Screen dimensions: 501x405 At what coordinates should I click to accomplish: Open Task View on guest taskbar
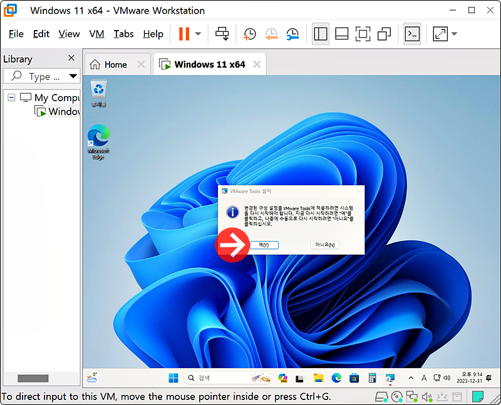pos(300,379)
